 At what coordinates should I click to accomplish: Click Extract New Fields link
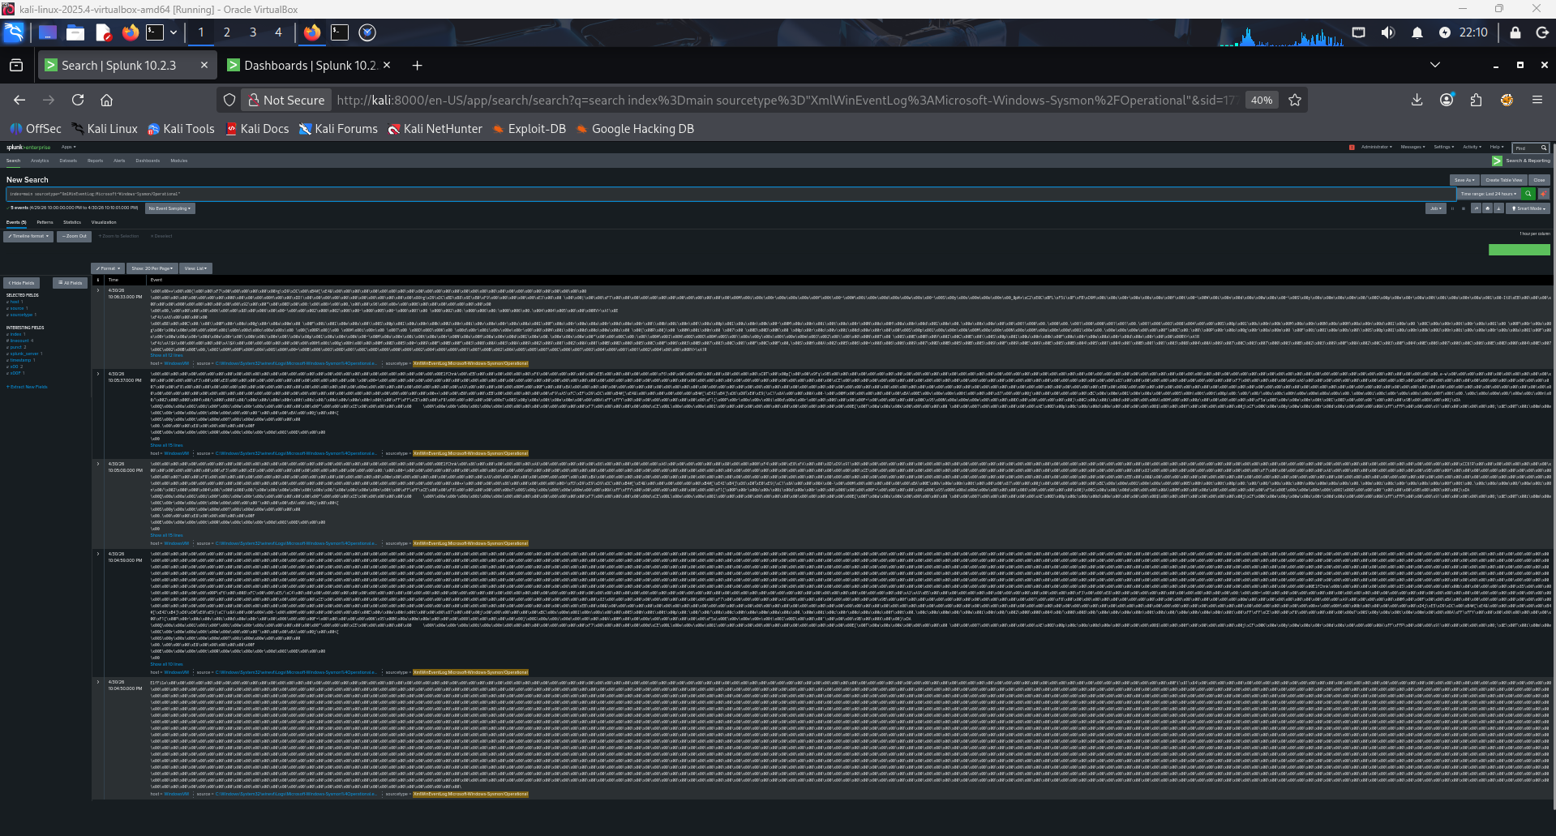coord(28,387)
